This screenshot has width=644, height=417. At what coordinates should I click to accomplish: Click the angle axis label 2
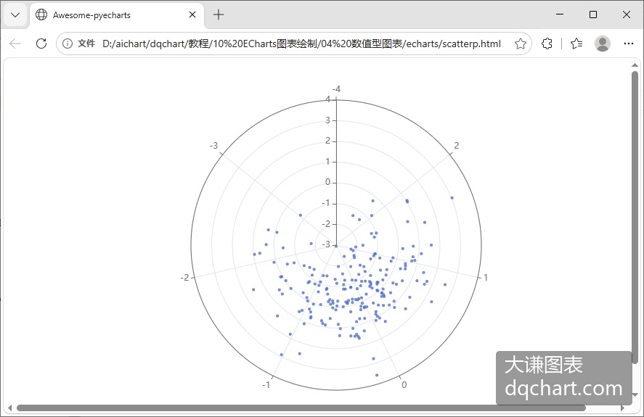click(456, 146)
